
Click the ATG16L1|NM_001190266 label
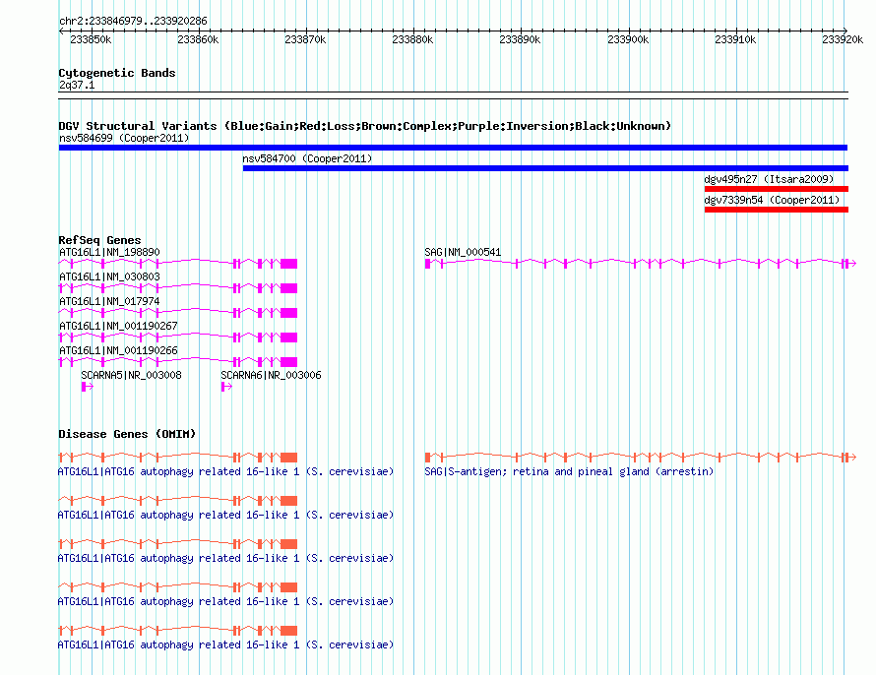(x=118, y=350)
